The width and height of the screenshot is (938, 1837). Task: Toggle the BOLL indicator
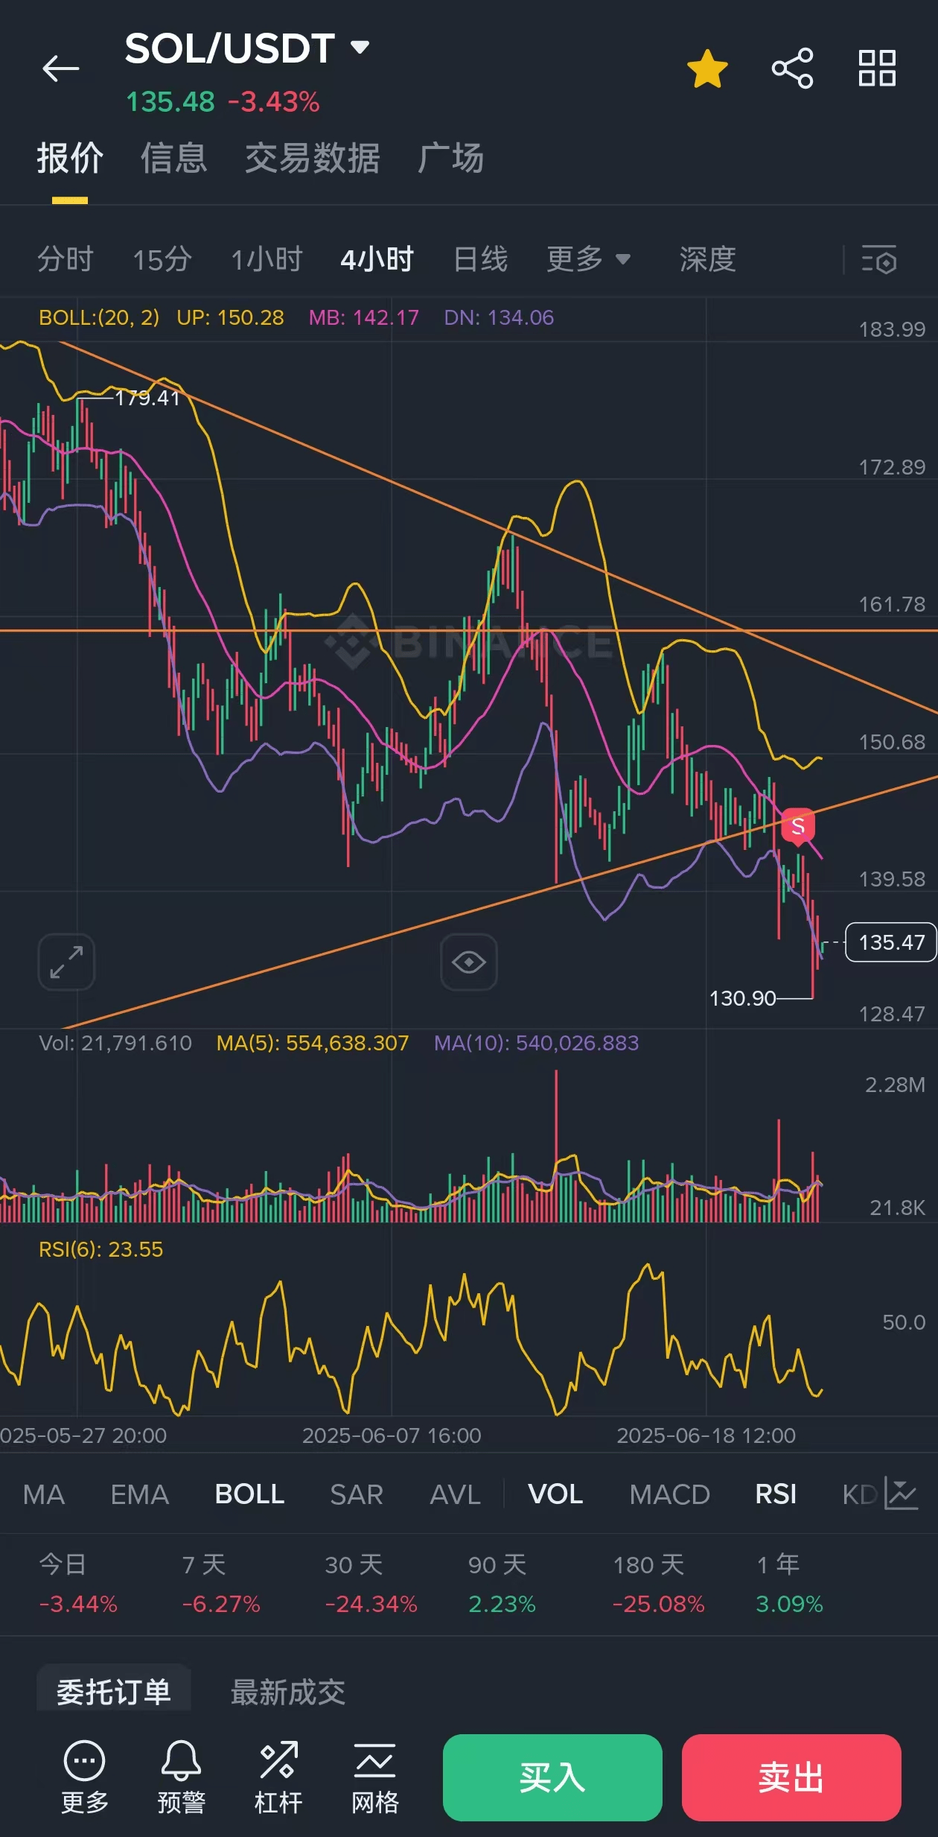tap(249, 1494)
